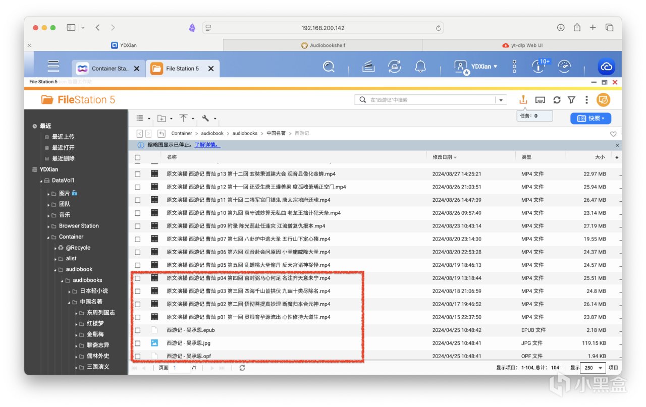Switch to the yt-dlp Web UI Safari tab
Screen dimensions: 646x407
(x=522, y=45)
